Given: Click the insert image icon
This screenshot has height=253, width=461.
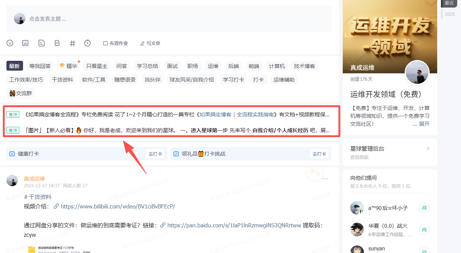Looking at the screenshot, I should pos(25,43).
